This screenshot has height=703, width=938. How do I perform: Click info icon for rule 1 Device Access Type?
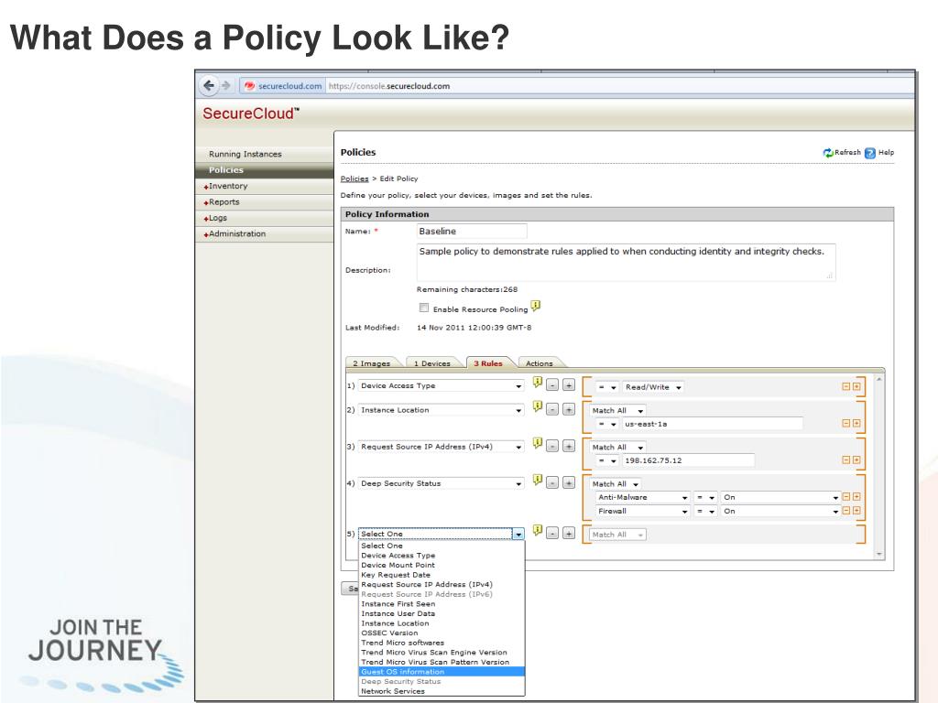537,383
